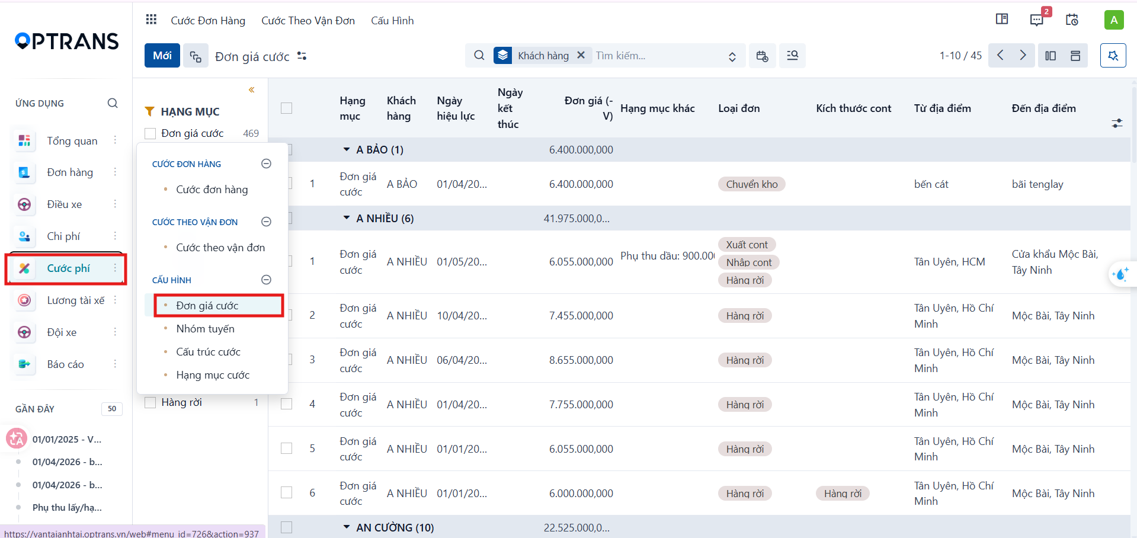1137x538 pixels.
Task: Click the floating water drop assistant icon
Action: pos(1120,274)
